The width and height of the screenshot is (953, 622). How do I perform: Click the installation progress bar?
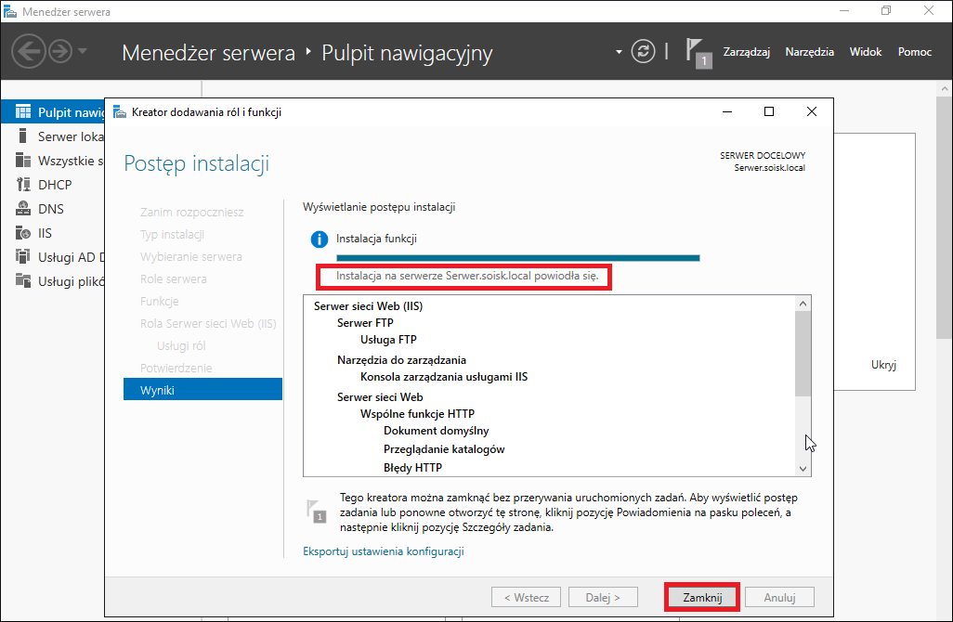pyautogui.click(x=517, y=258)
